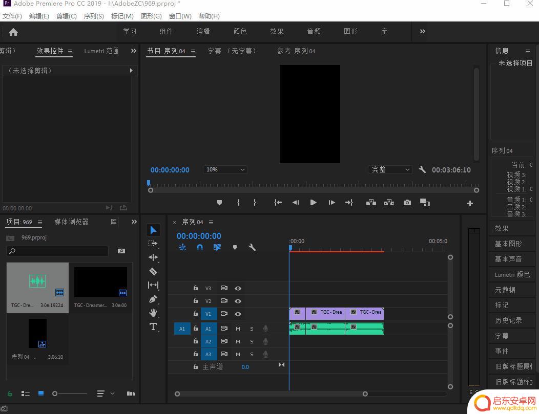This screenshot has width=539, height=414.
Task: Toggle V3 track output eye
Action: (x=238, y=288)
